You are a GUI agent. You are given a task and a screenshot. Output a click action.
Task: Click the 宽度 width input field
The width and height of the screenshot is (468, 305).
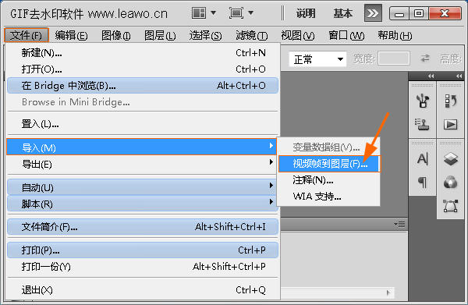[393, 59]
